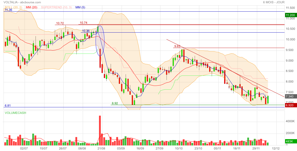Click the "08/08" date on the time axis
Viewport: 297px width, 151px height.
(x=82, y=148)
